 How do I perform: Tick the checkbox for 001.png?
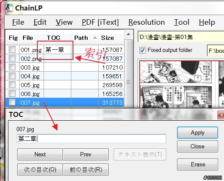pyautogui.click(x=12, y=49)
